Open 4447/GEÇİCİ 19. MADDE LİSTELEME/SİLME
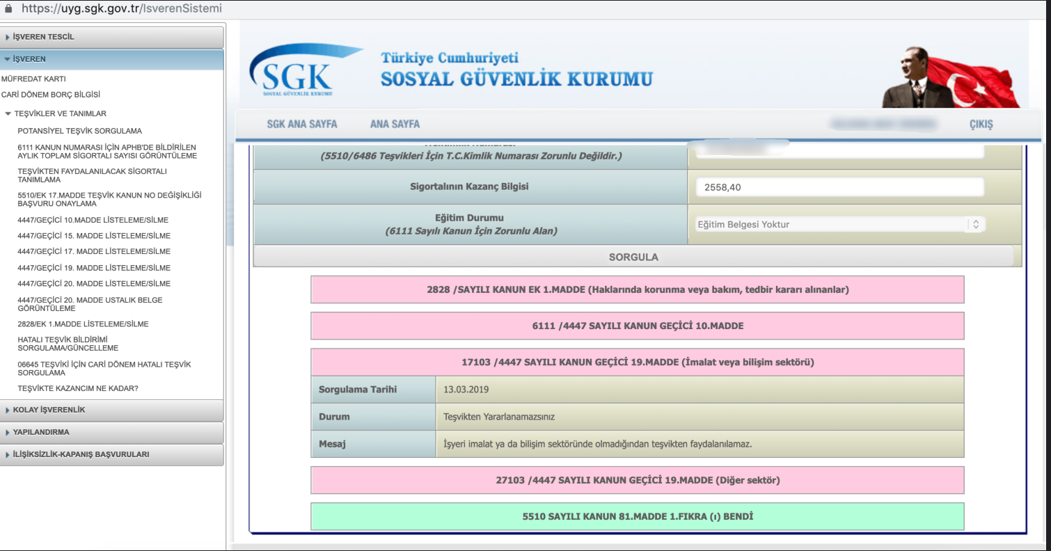 [x=94, y=268]
